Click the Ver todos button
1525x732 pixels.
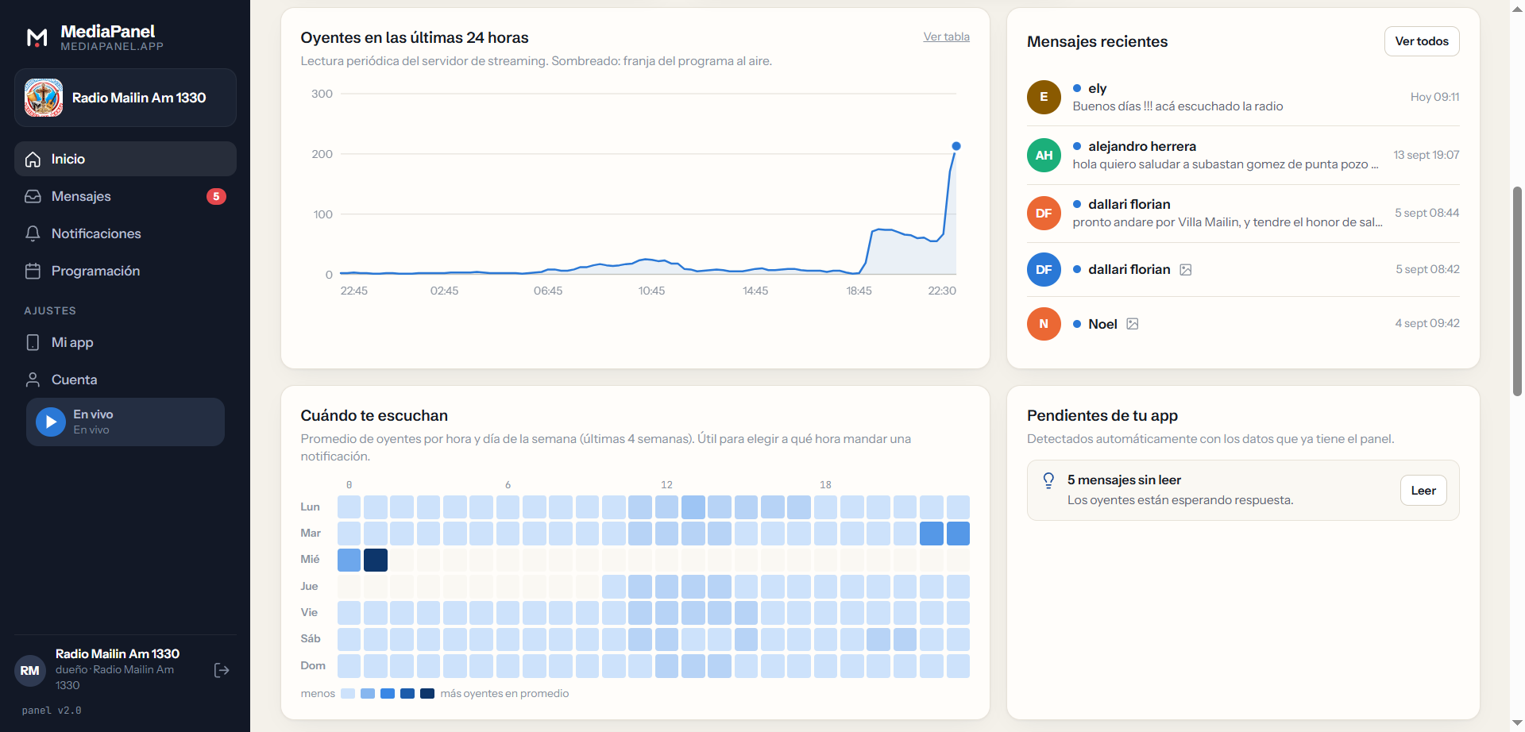(x=1422, y=41)
